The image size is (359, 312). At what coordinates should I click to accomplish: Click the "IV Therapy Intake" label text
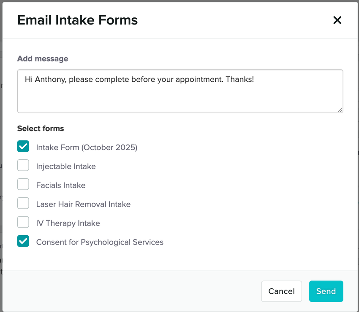click(68, 223)
